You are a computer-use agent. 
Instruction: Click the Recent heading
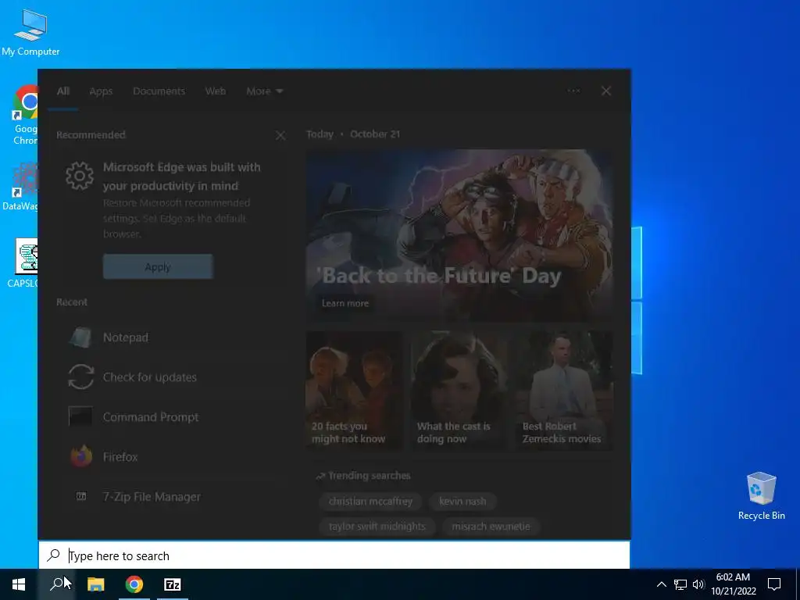(72, 302)
